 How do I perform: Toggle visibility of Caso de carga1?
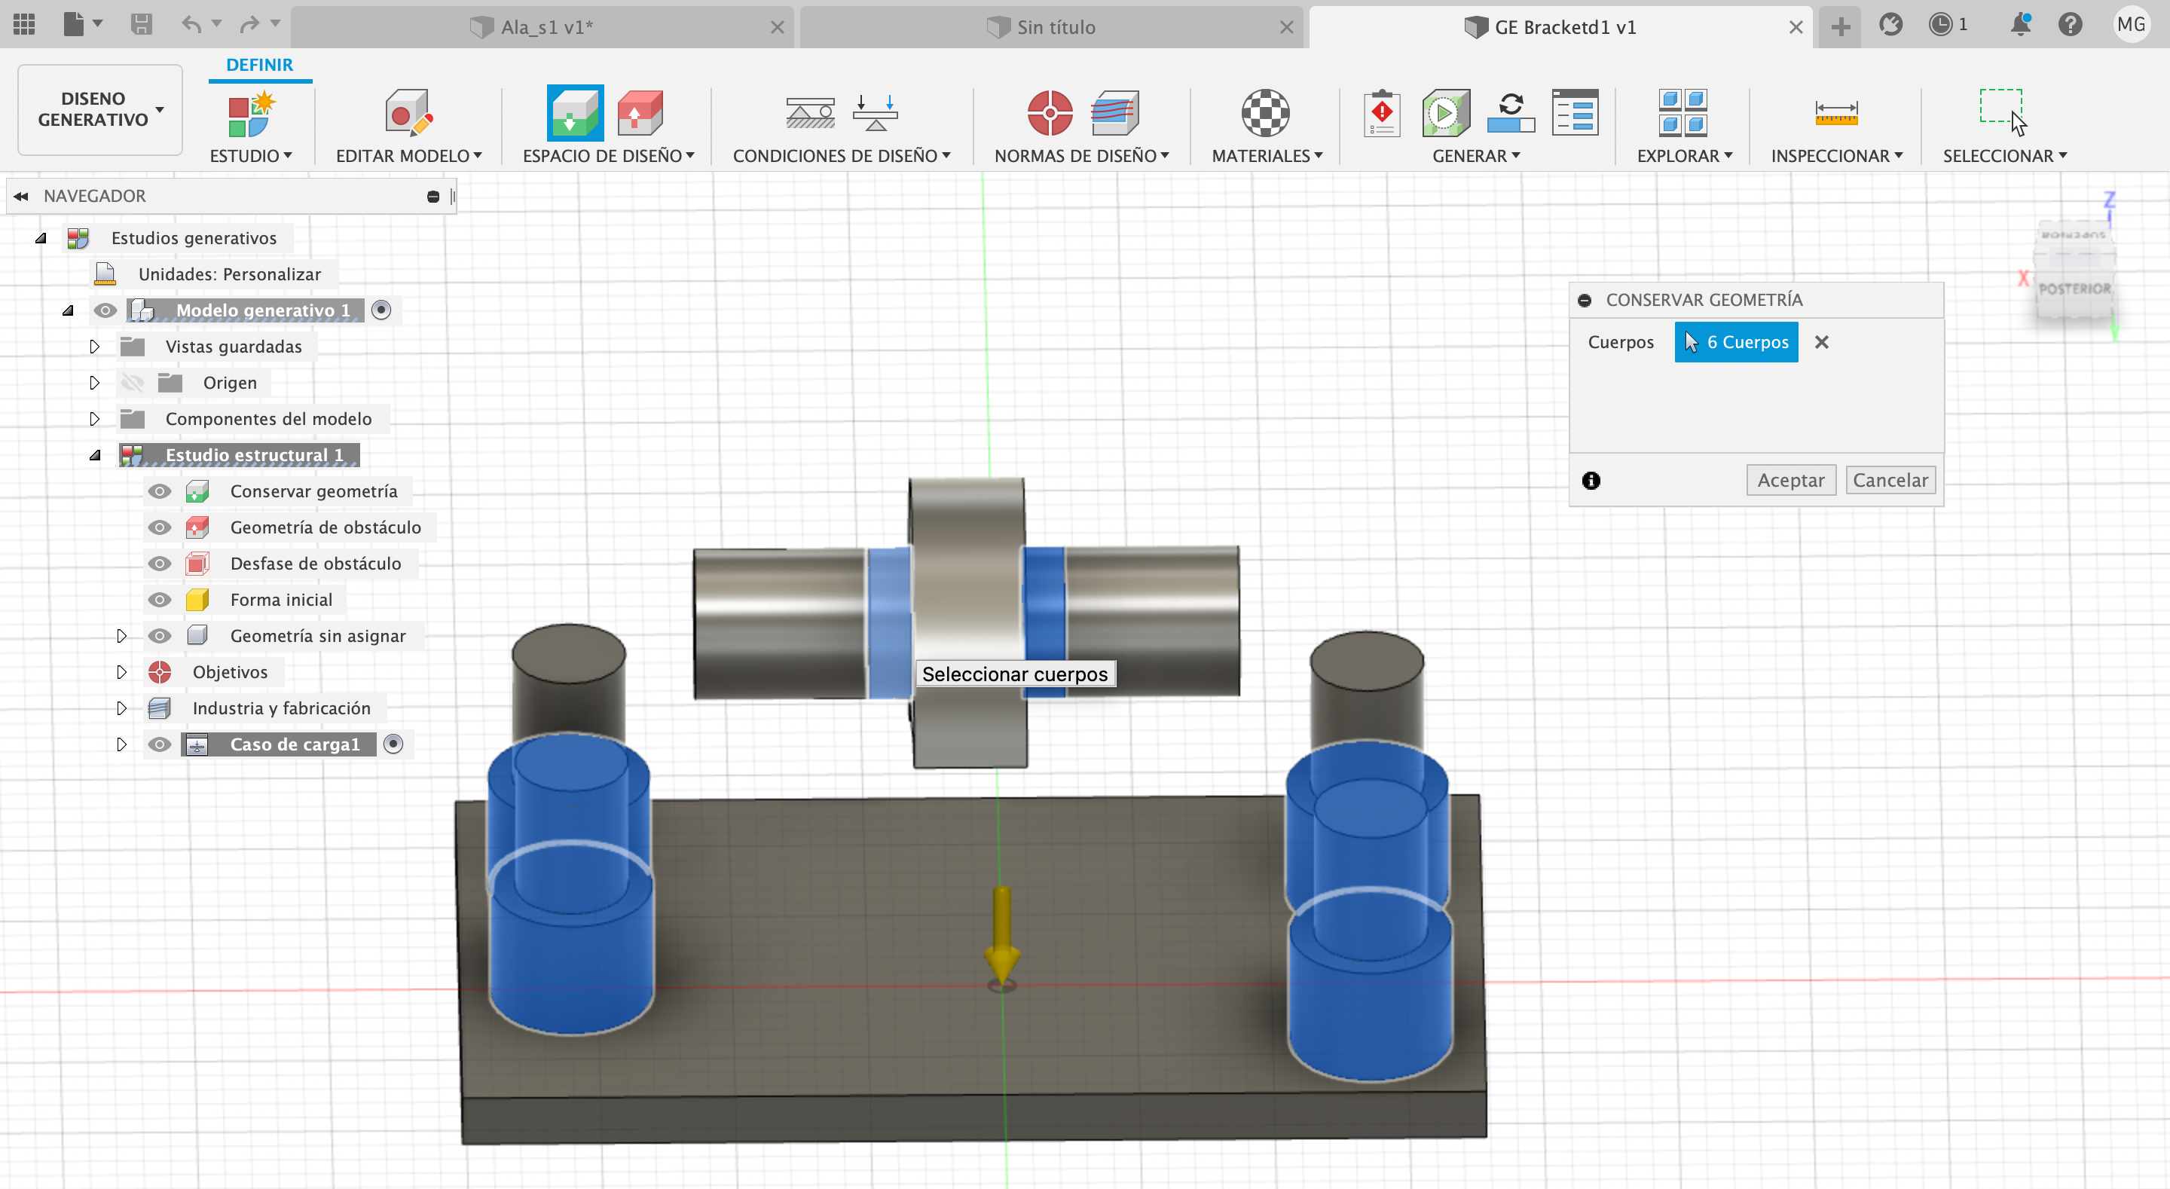click(x=159, y=744)
